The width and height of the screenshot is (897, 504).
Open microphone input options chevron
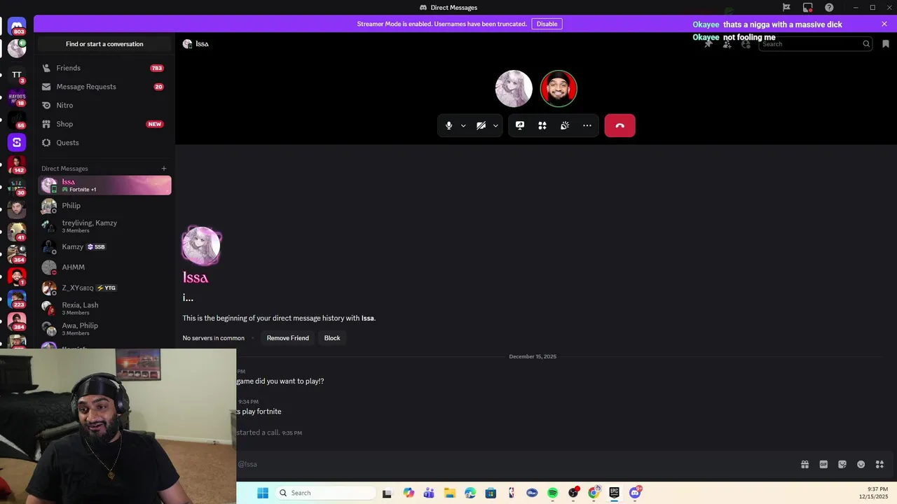[463, 126]
